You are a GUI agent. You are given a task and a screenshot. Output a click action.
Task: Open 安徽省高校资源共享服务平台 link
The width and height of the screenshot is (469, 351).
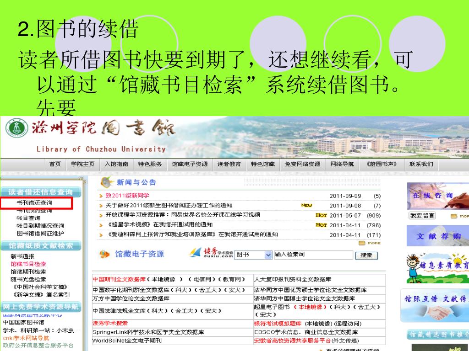[293, 340]
